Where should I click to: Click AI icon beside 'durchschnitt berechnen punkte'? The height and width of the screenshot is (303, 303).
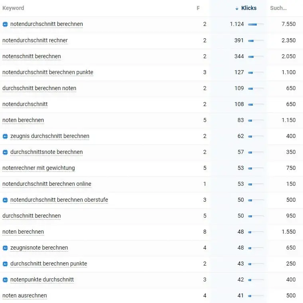pos(5,264)
